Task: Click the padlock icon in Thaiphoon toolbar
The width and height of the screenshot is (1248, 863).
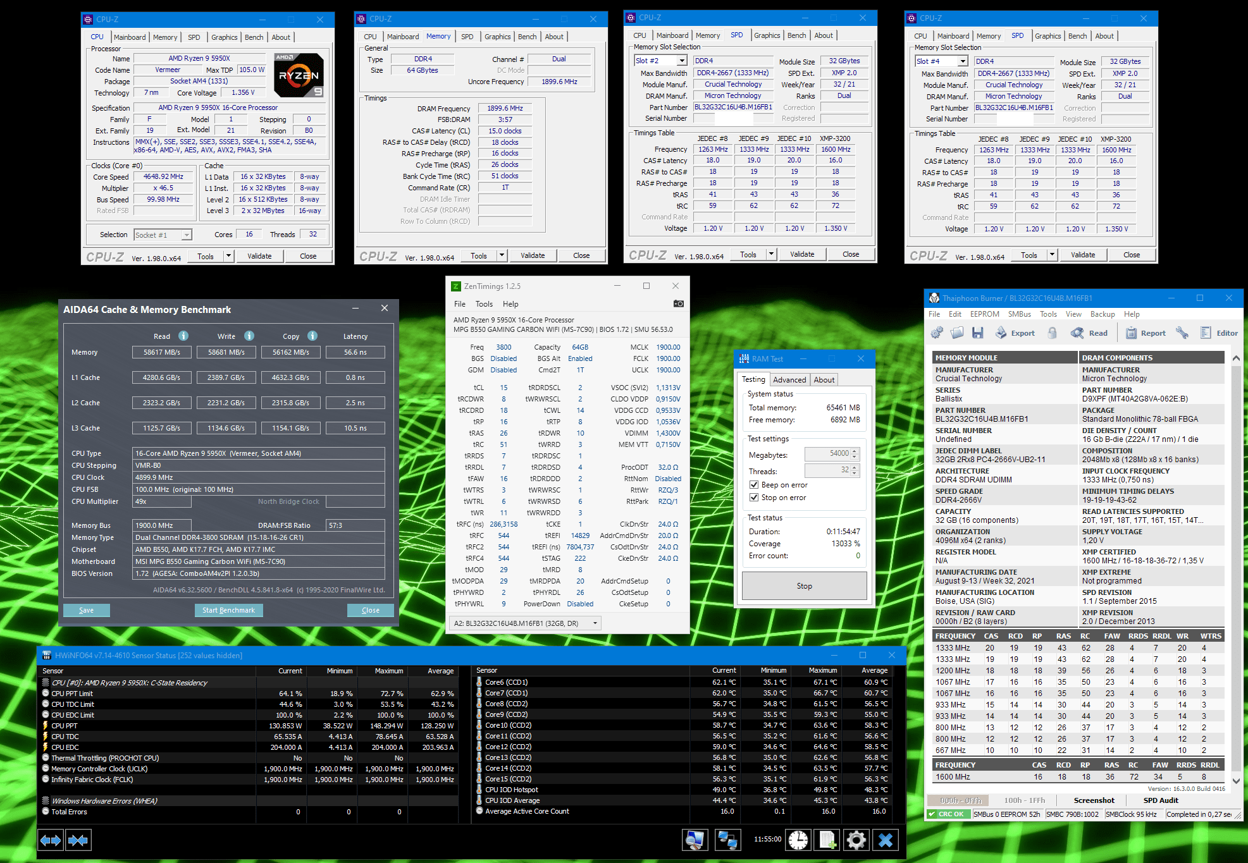Action: tap(1053, 333)
